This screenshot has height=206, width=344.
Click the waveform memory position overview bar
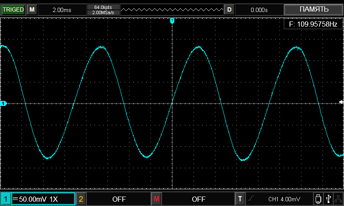[x=172, y=9]
